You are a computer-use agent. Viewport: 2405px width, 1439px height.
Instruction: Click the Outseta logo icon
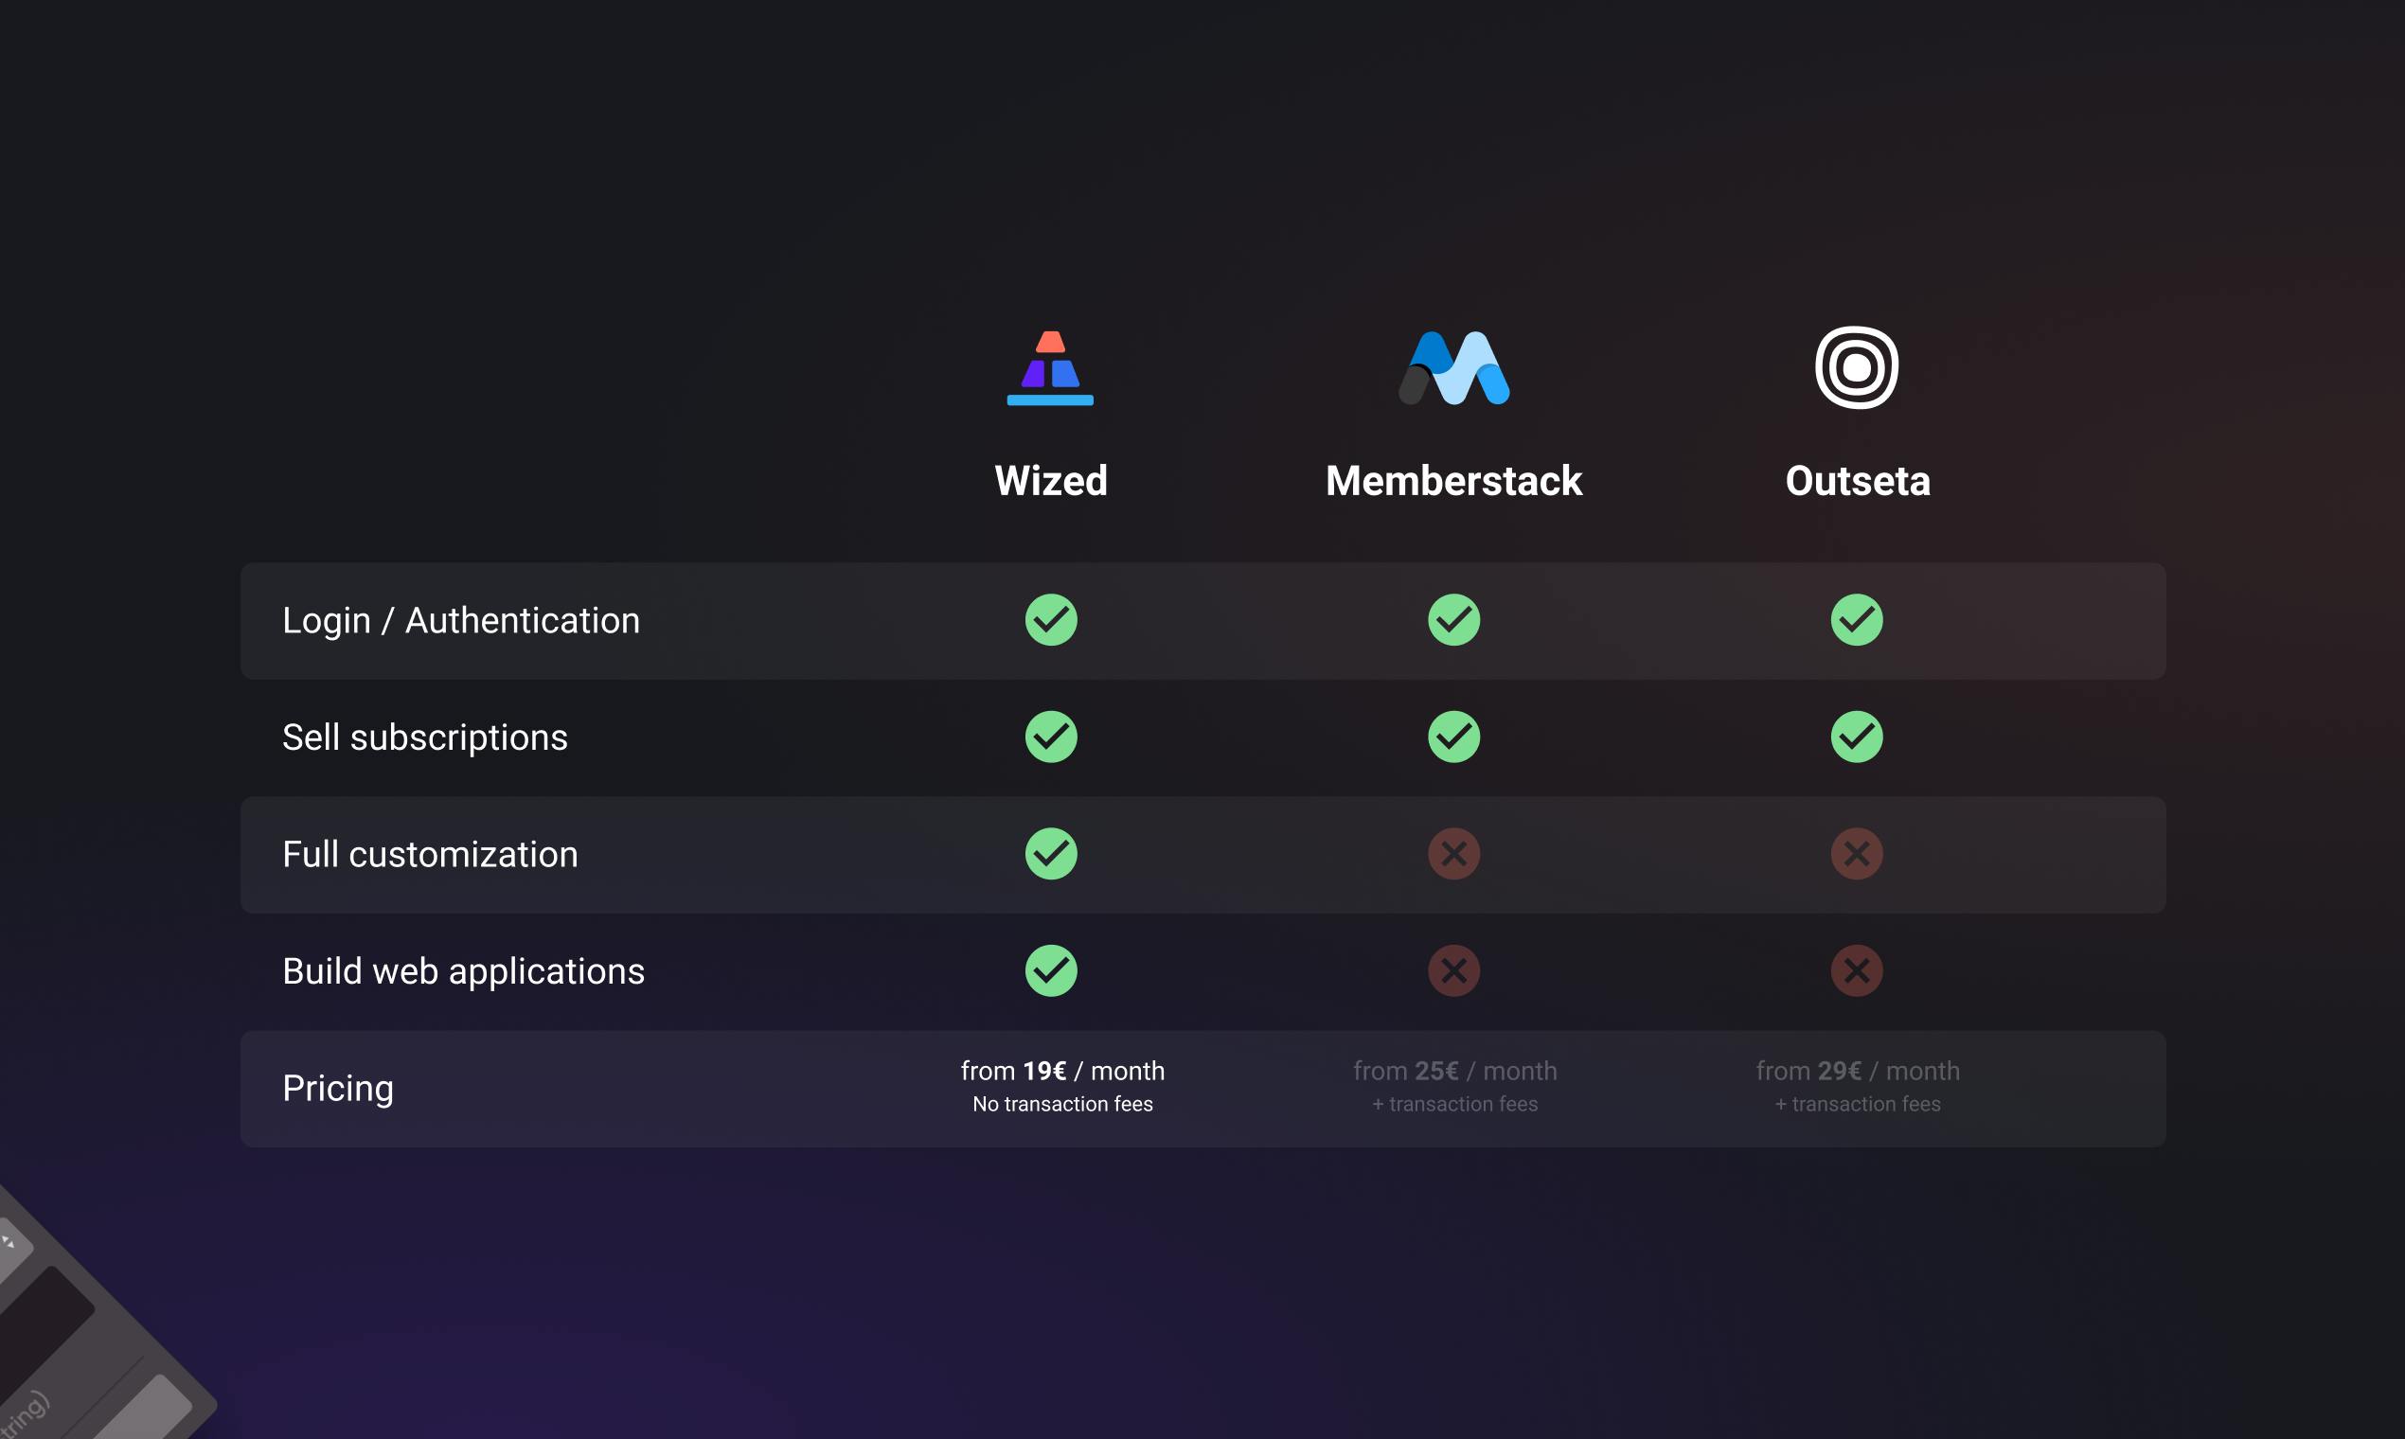(x=1857, y=367)
